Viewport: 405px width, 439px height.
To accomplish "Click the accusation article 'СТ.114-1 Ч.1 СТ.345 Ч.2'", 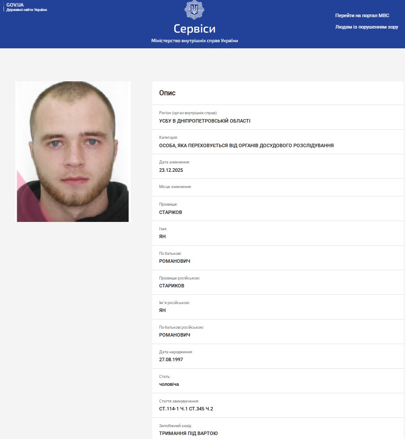I will [186, 409].
